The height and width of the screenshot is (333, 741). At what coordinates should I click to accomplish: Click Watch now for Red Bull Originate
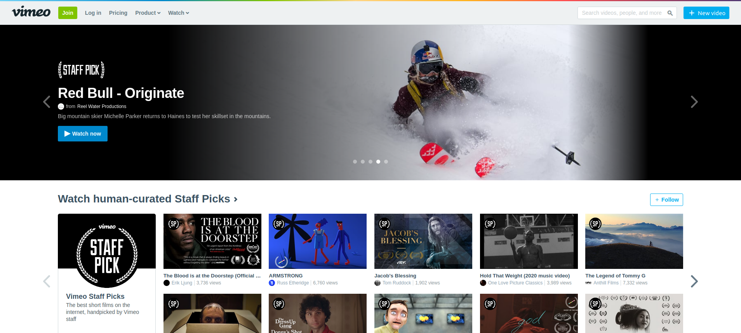pyautogui.click(x=83, y=134)
